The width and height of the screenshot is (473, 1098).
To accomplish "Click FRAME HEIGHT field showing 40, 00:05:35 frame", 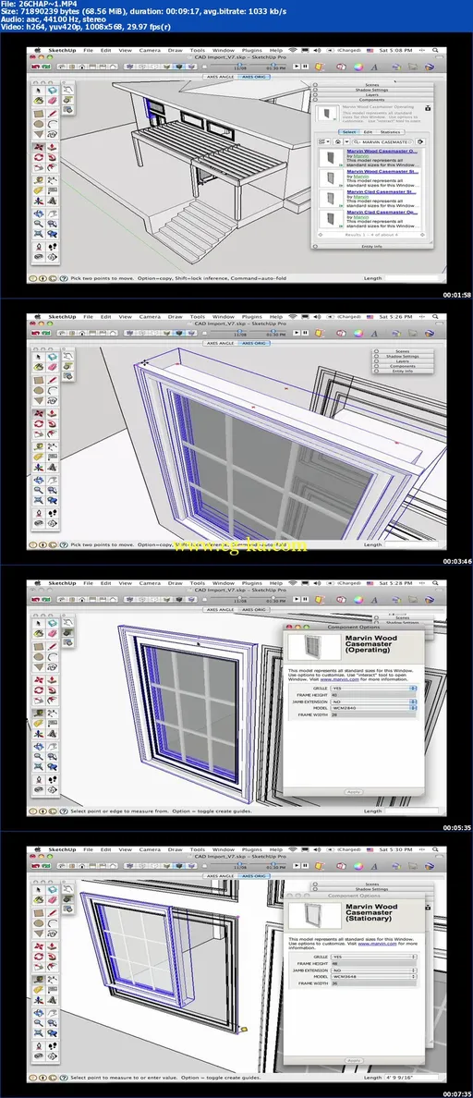I will (x=373, y=695).
